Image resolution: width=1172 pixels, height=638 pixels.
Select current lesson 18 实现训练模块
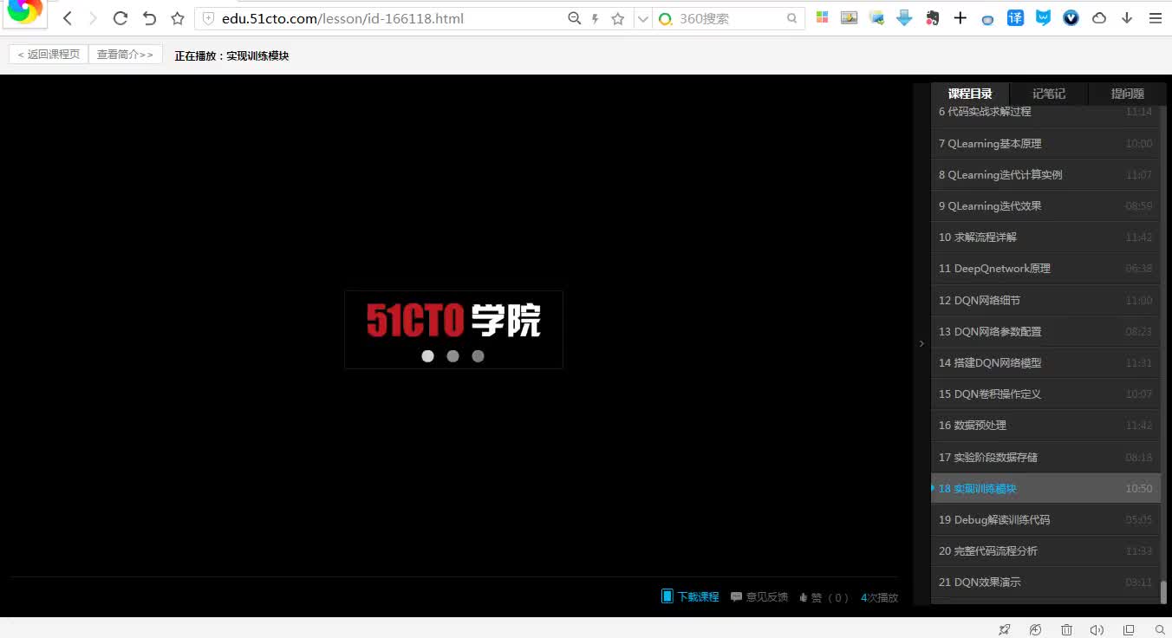coord(1045,489)
